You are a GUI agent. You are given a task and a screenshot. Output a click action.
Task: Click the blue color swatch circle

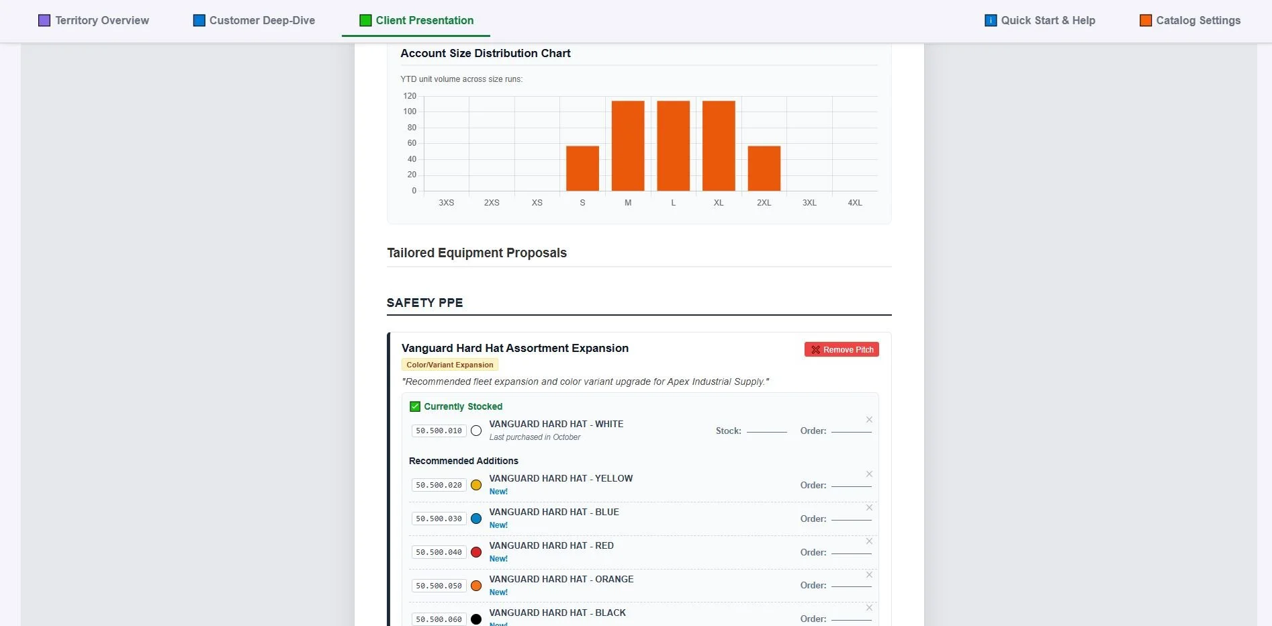tap(476, 519)
